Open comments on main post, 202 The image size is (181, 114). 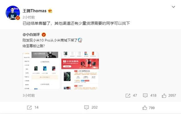(x=86, y=107)
